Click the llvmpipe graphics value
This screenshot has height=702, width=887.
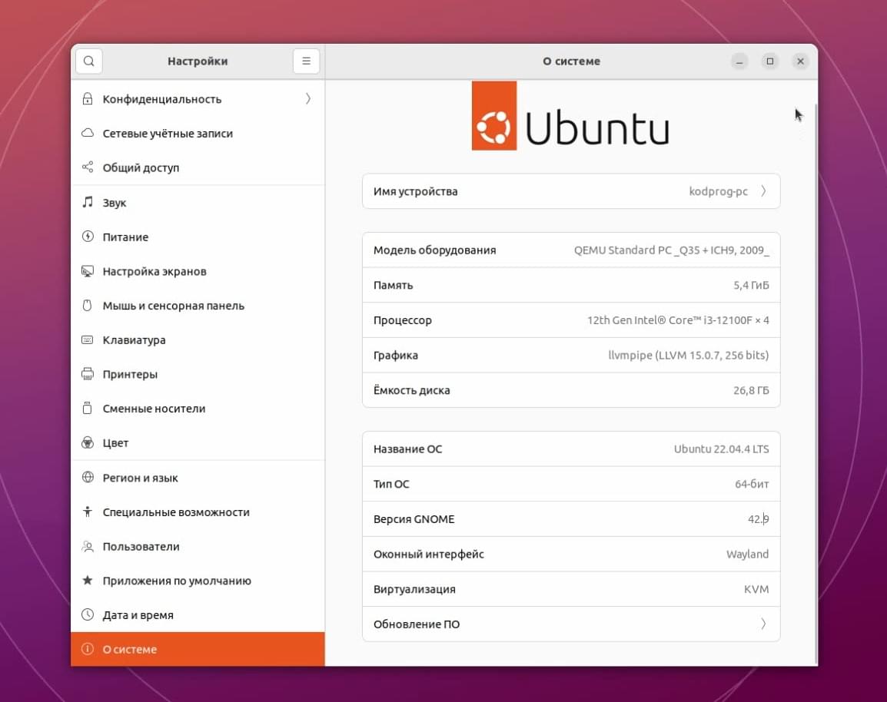pyautogui.click(x=689, y=356)
